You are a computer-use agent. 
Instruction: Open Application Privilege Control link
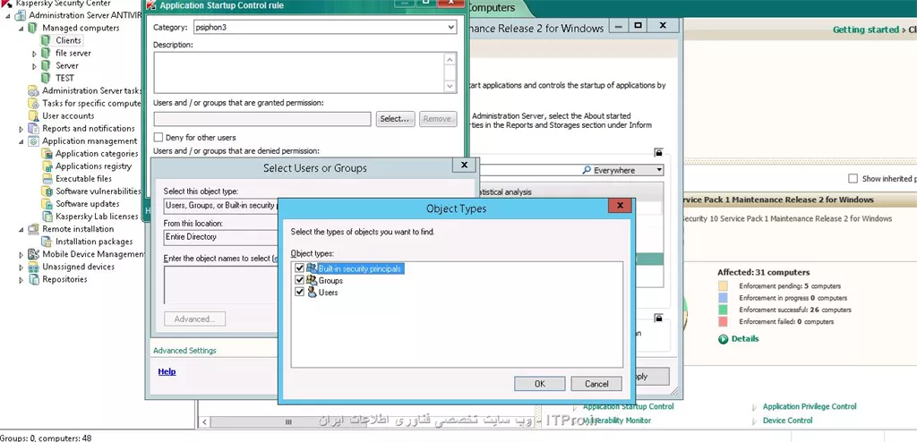click(x=810, y=406)
